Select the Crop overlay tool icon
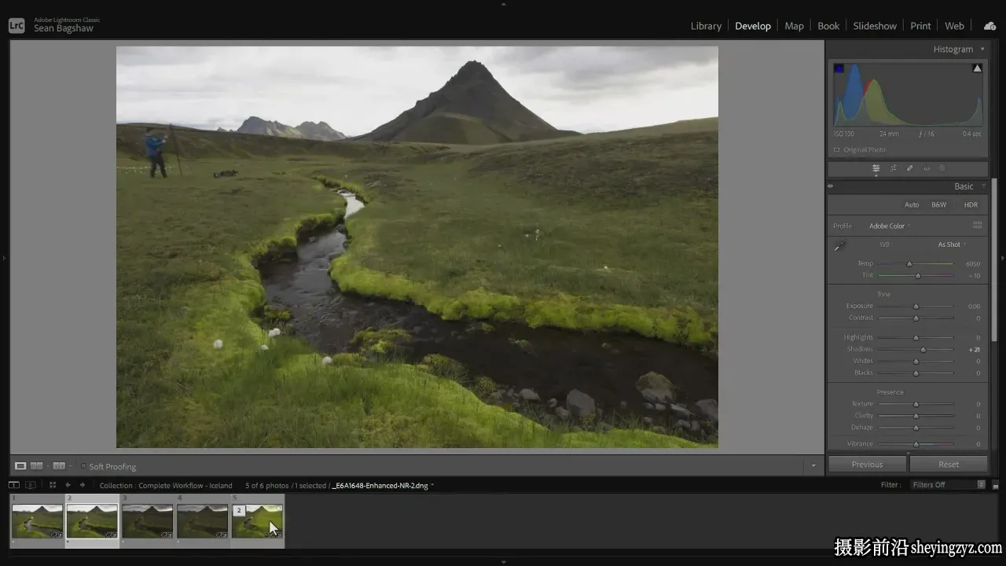1006x566 pixels. tap(894, 168)
